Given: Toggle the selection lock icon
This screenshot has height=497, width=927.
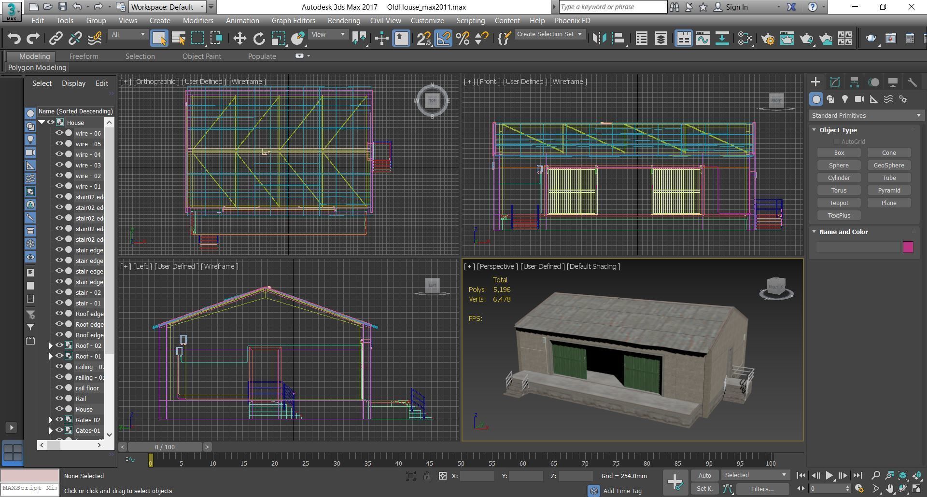Looking at the screenshot, I should pos(426,476).
